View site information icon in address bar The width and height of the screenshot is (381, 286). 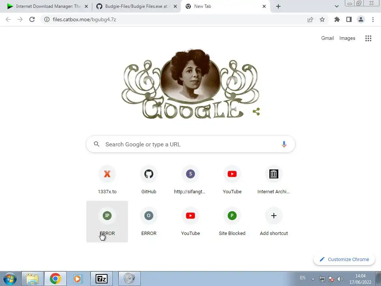tap(47, 19)
